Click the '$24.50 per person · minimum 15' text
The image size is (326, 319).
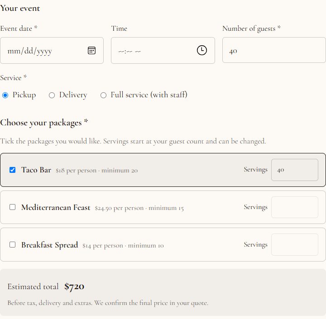tap(139, 208)
